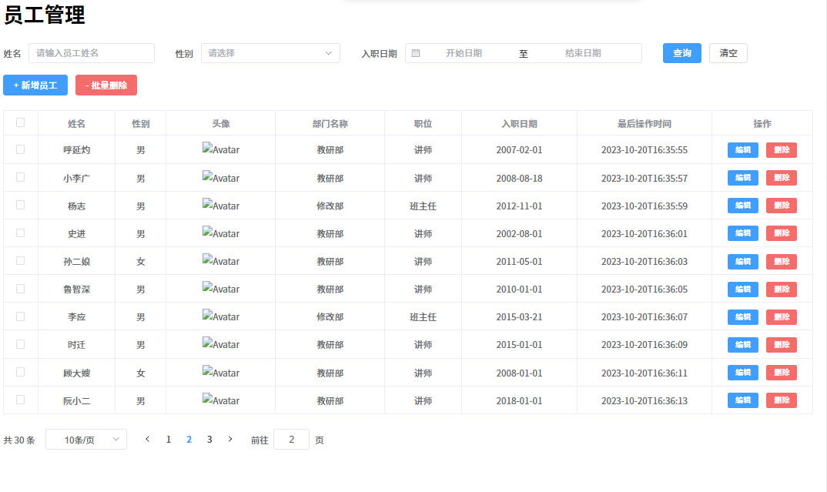Focus the 前往 page jump input
Image resolution: width=827 pixels, height=492 pixels.
point(291,440)
